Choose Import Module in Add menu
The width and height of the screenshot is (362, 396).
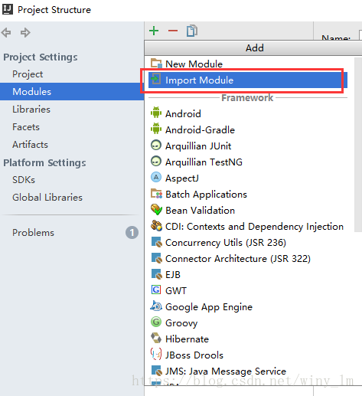coord(248,80)
